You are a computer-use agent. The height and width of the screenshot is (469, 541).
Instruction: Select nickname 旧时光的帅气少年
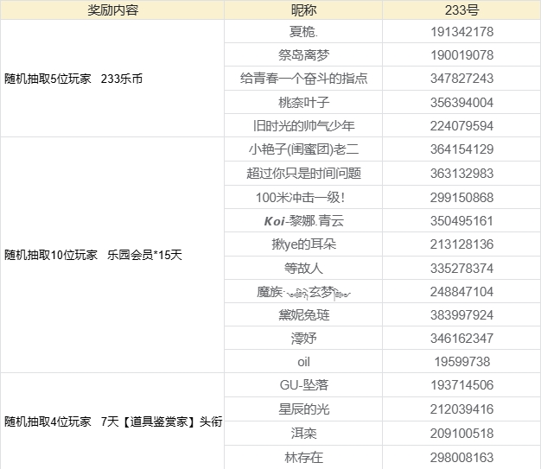click(x=303, y=125)
